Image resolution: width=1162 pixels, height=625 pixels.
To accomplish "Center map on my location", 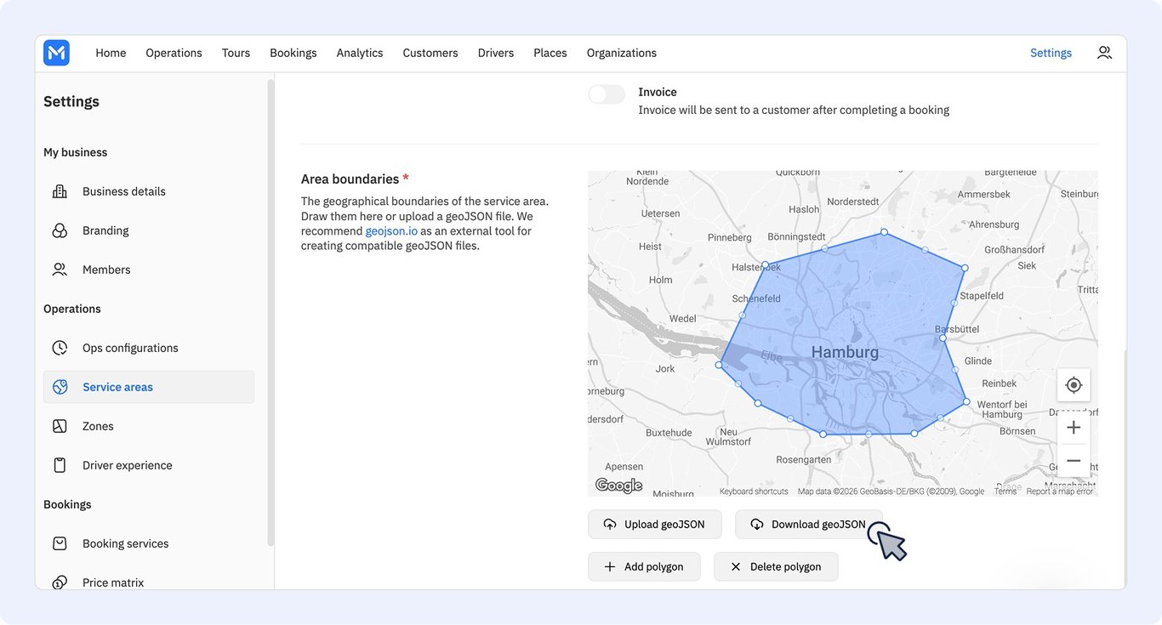I will click(x=1074, y=385).
